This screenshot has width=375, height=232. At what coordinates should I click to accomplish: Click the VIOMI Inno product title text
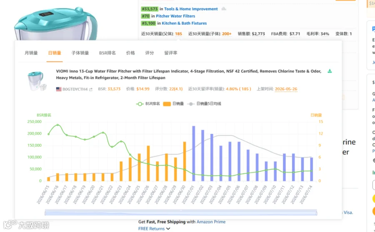point(189,74)
